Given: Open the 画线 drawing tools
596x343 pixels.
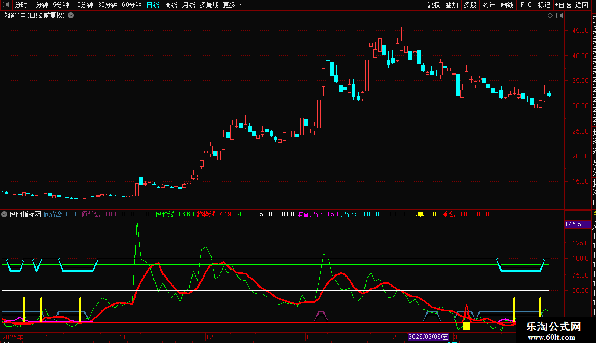Looking at the screenshot, I should pyautogui.click(x=507, y=5).
